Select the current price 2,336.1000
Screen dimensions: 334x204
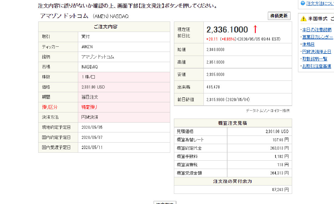tap(227, 29)
